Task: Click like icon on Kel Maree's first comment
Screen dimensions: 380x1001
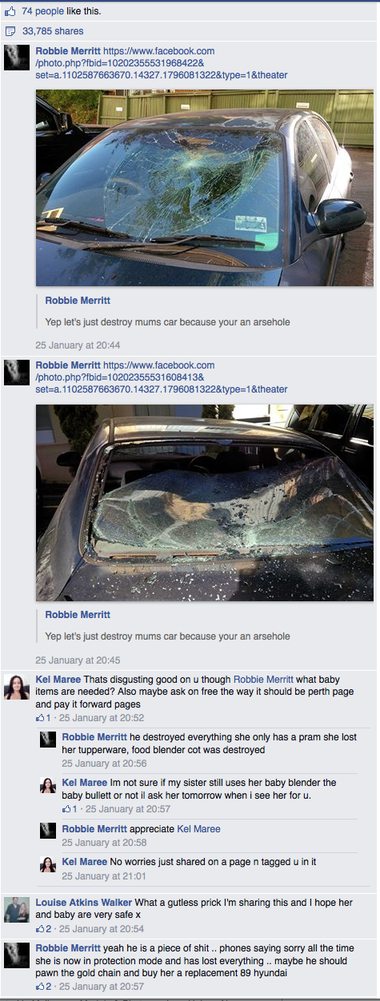Action: 41,718
